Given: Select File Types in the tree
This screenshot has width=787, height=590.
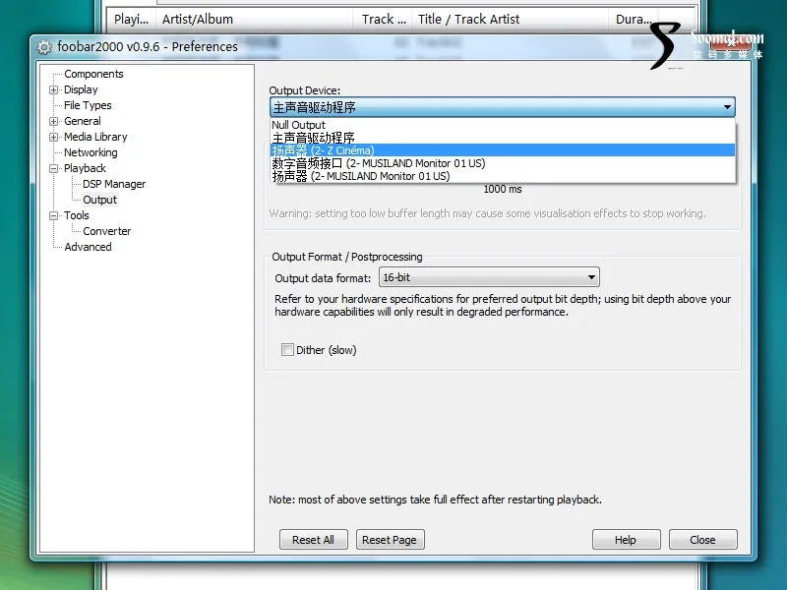Looking at the screenshot, I should pyautogui.click(x=88, y=105).
